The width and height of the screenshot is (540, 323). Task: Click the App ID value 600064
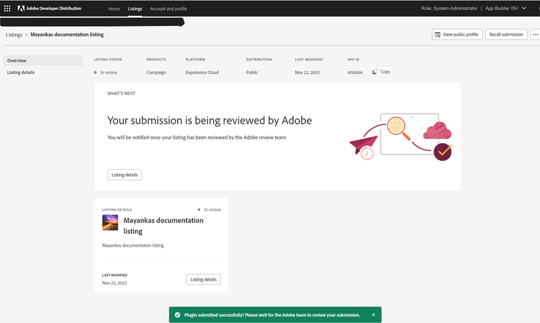[x=355, y=73]
